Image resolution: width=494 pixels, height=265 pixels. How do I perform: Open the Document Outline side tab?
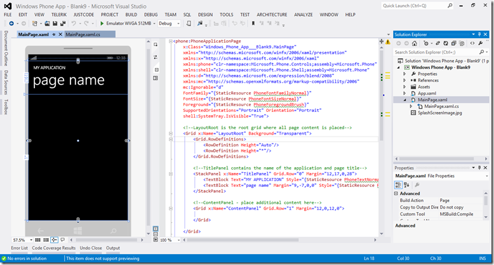[x=6, y=48]
